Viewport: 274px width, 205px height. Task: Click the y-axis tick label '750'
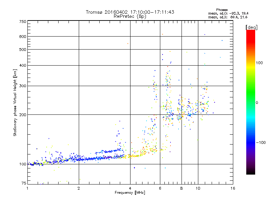23,22
